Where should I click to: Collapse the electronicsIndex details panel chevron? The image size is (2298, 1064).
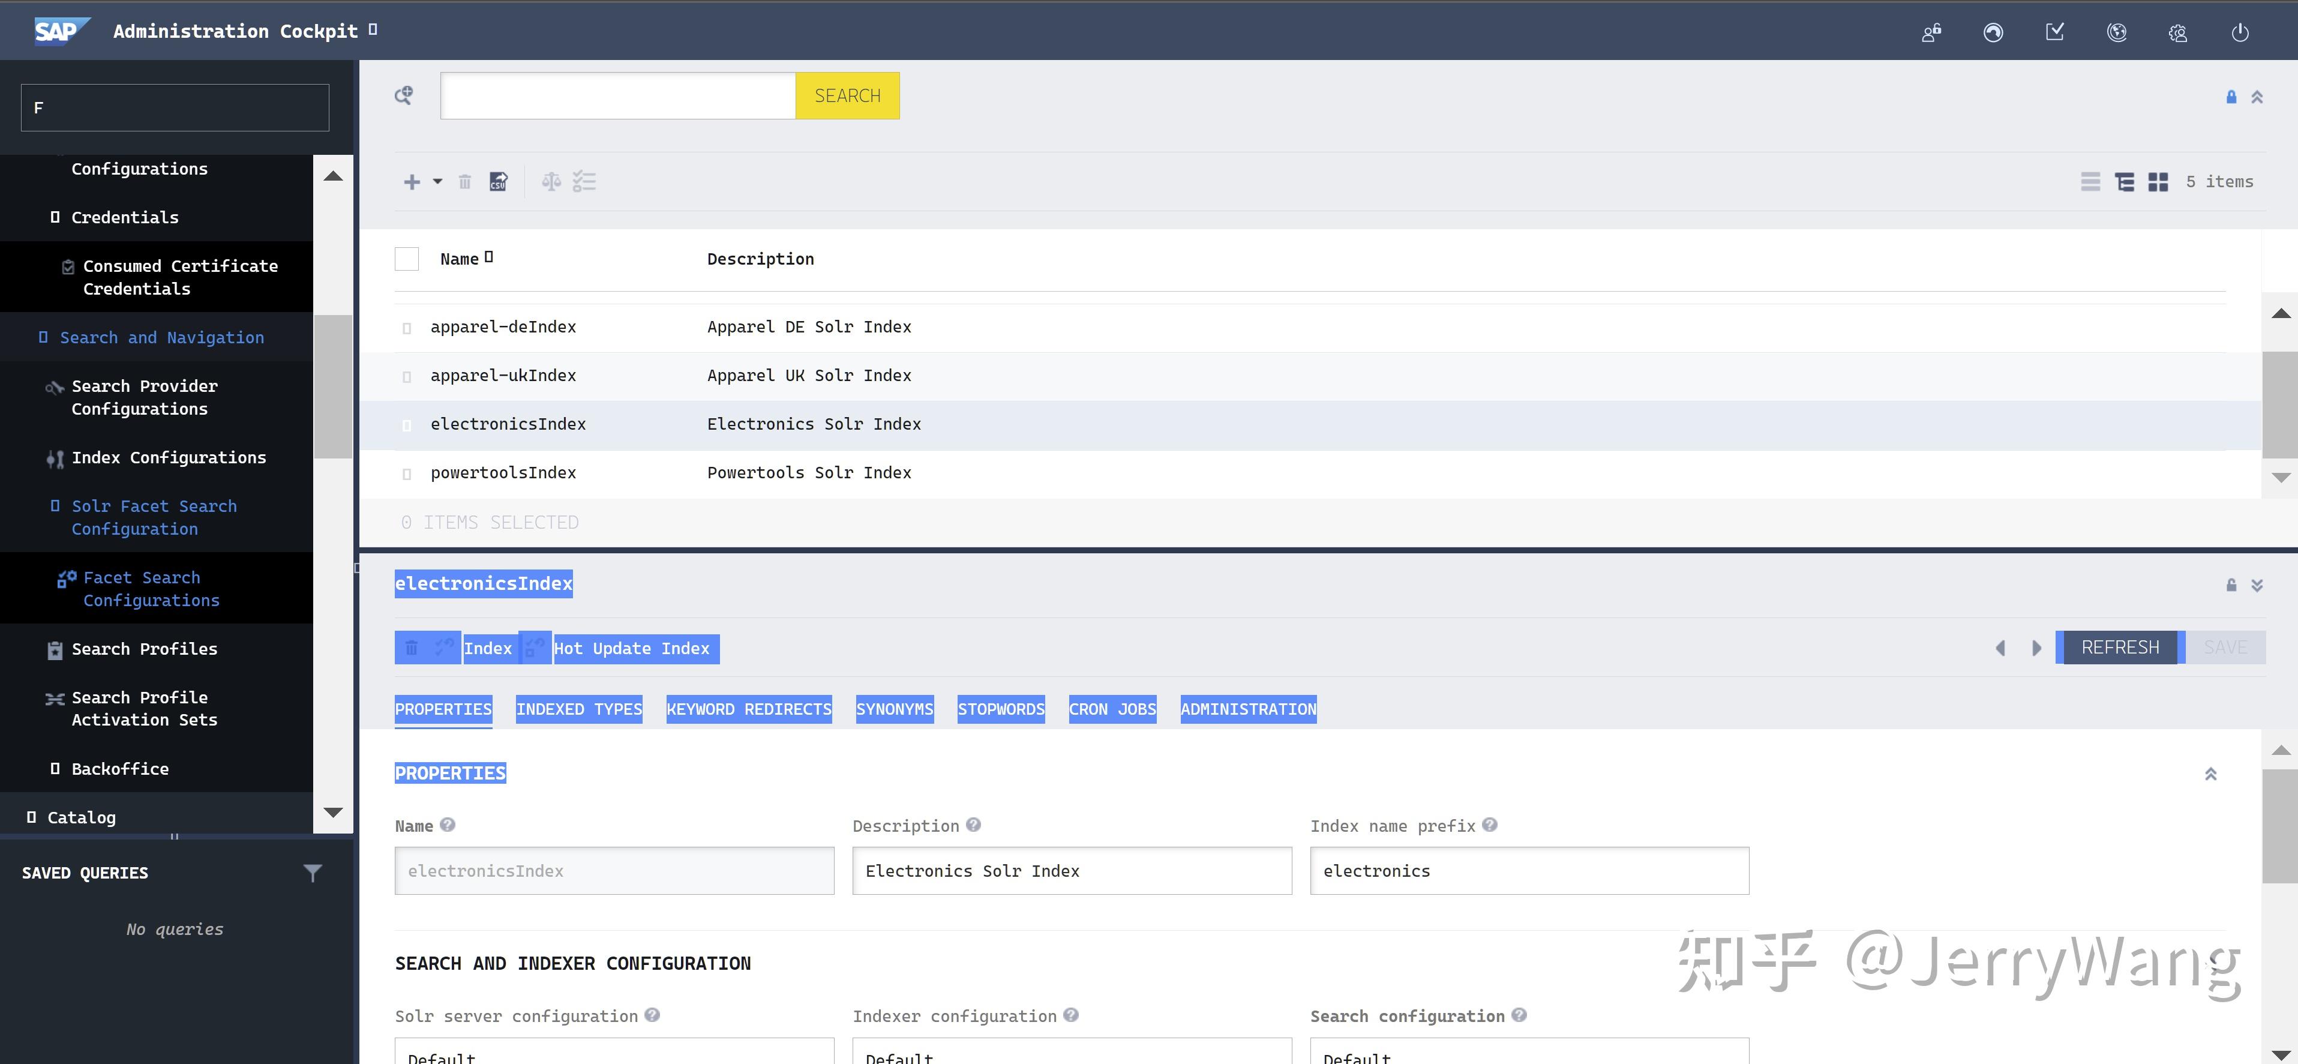click(x=2257, y=586)
